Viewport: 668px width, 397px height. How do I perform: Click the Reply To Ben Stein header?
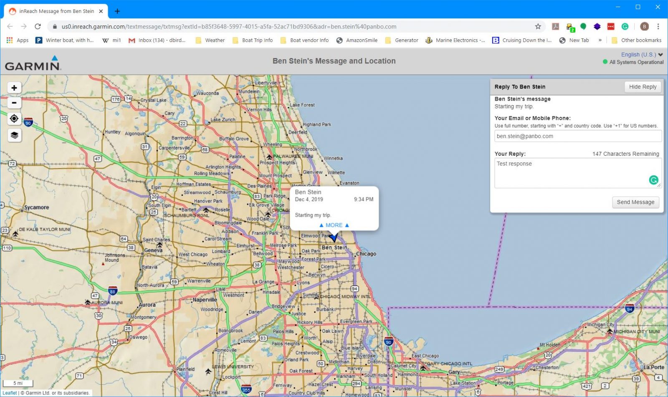tap(520, 87)
